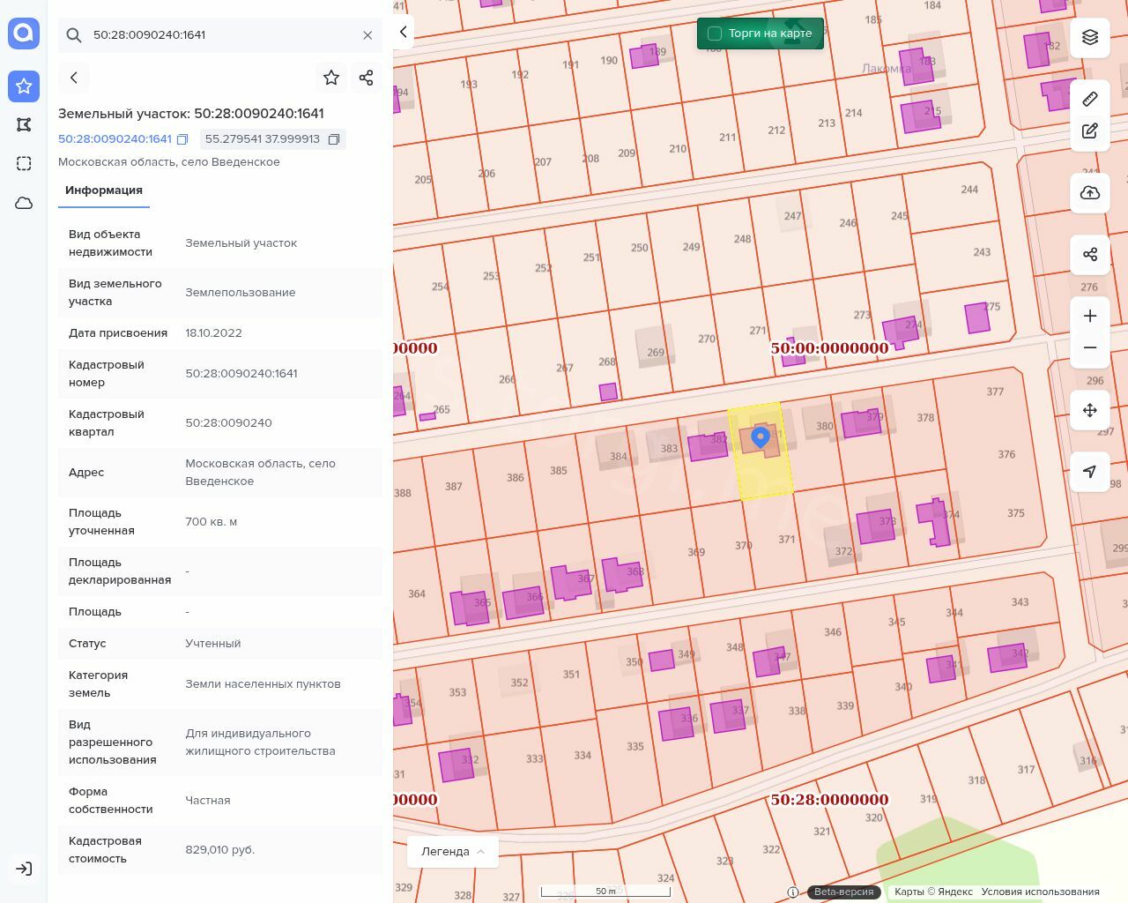Locate my position with arrow icon
Screen dimensions: 1128x903
[1090, 472]
